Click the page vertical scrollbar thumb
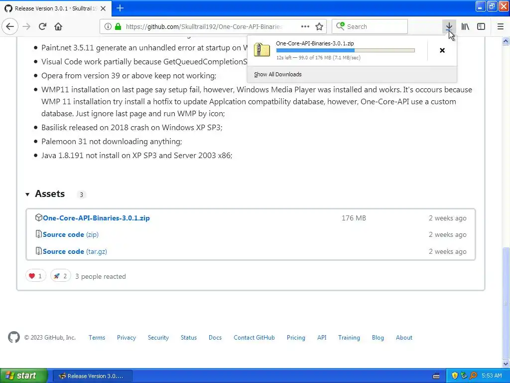 coord(506,303)
